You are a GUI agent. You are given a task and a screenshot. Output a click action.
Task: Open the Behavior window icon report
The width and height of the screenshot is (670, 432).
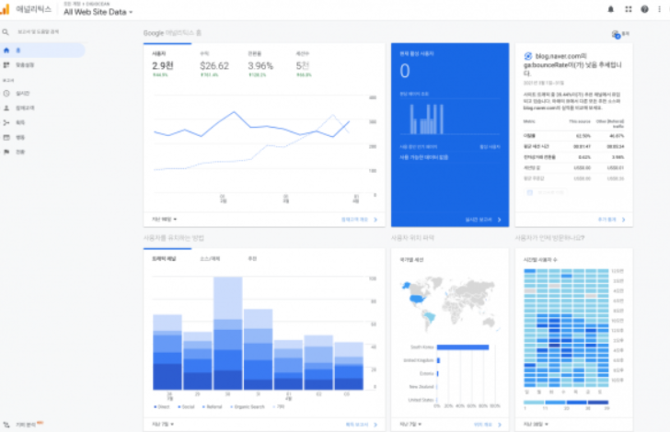pos(6,138)
